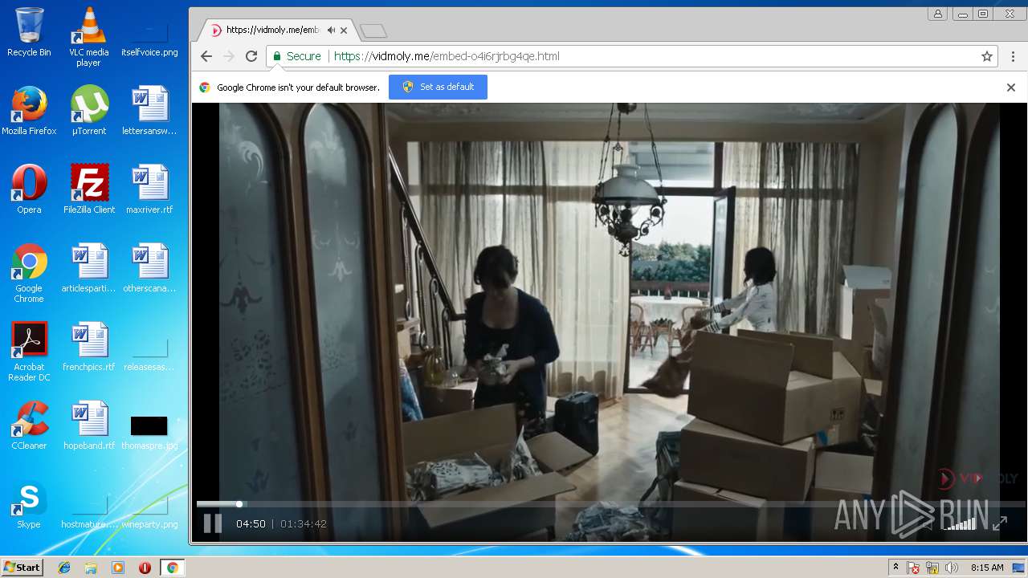Select the frenchpics.rtf file

click(88, 347)
